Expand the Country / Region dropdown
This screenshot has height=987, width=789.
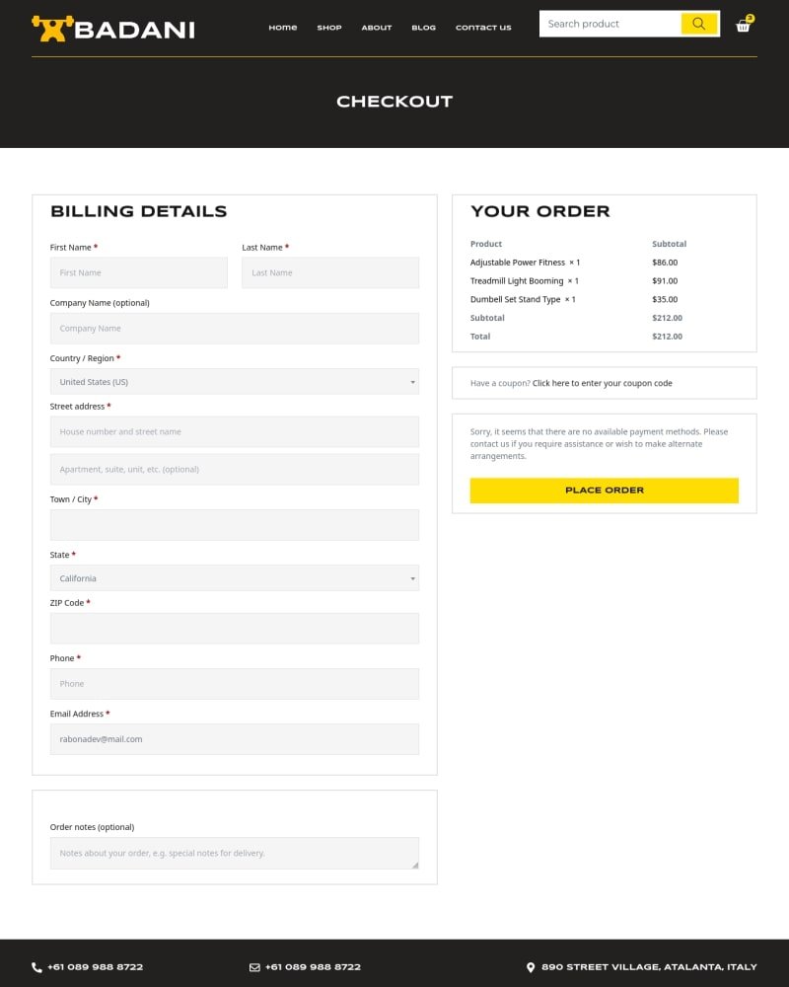[x=235, y=382]
